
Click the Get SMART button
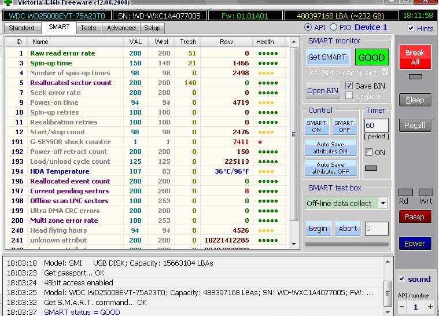point(327,57)
